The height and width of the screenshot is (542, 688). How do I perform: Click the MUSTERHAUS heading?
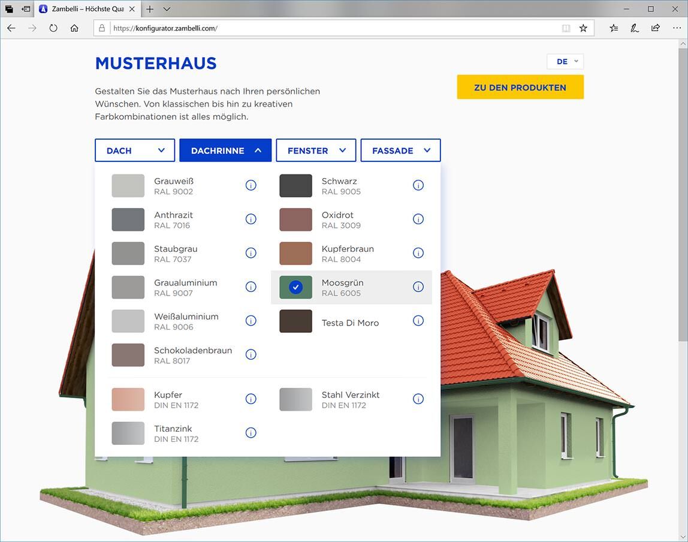[x=156, y=63]
